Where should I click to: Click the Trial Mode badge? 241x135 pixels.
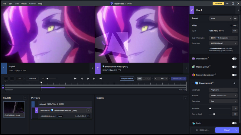218,4
